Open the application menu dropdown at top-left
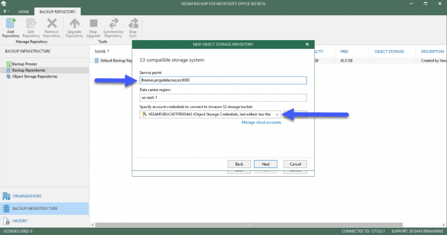447x235 pixels. (x=6, y=11)
